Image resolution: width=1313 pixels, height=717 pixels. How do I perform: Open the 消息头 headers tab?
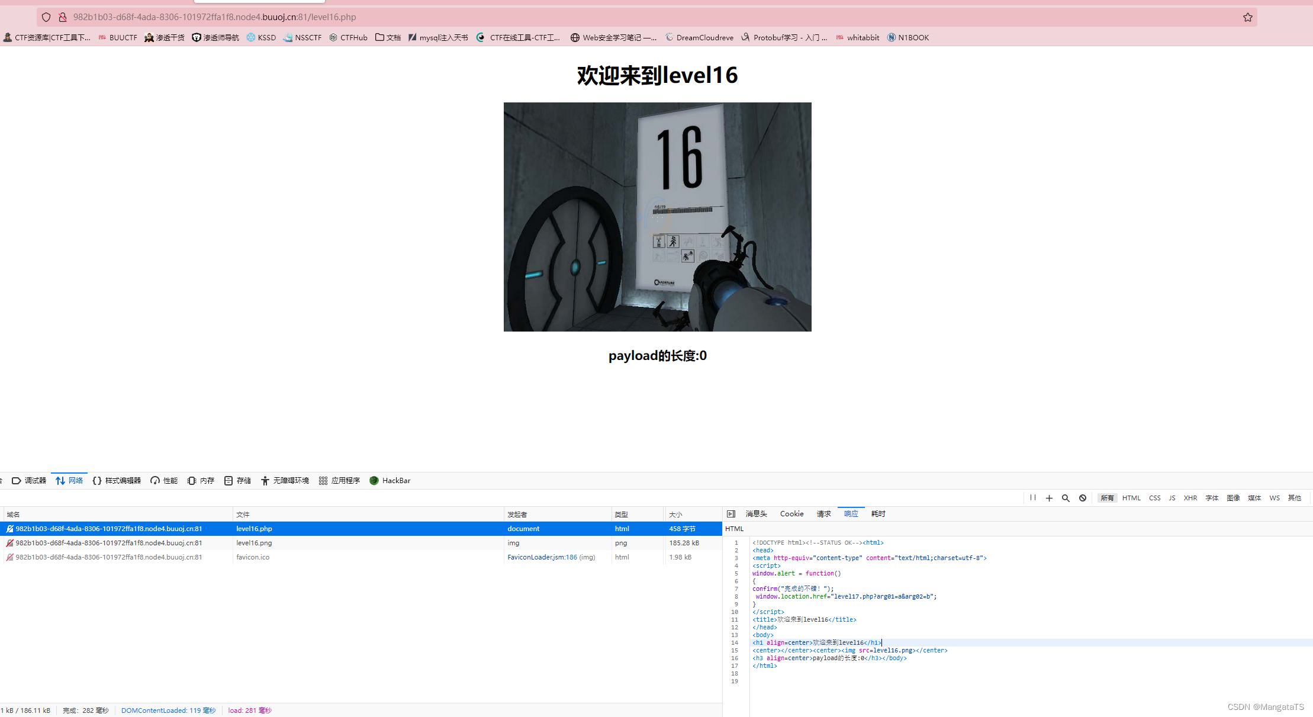(x=756, y=514)
